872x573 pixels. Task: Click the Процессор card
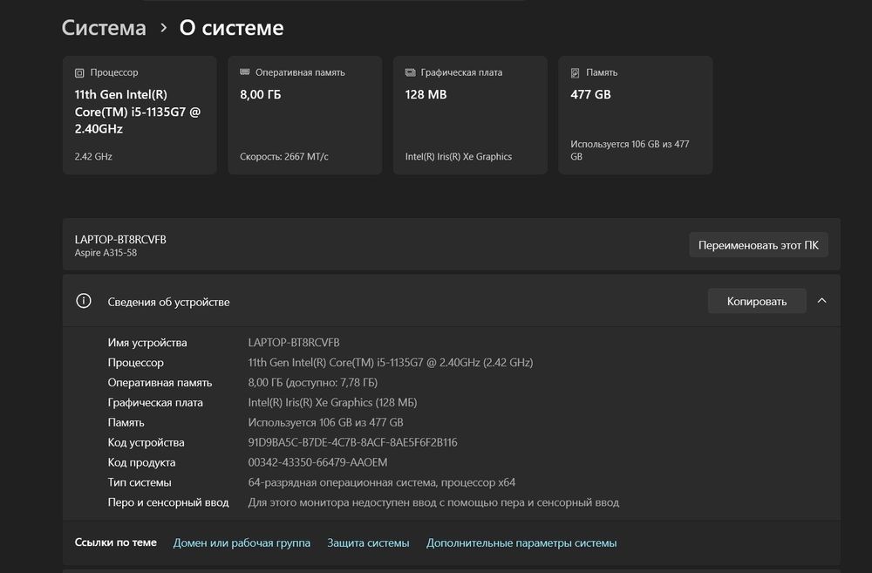[x=140, y=115]
